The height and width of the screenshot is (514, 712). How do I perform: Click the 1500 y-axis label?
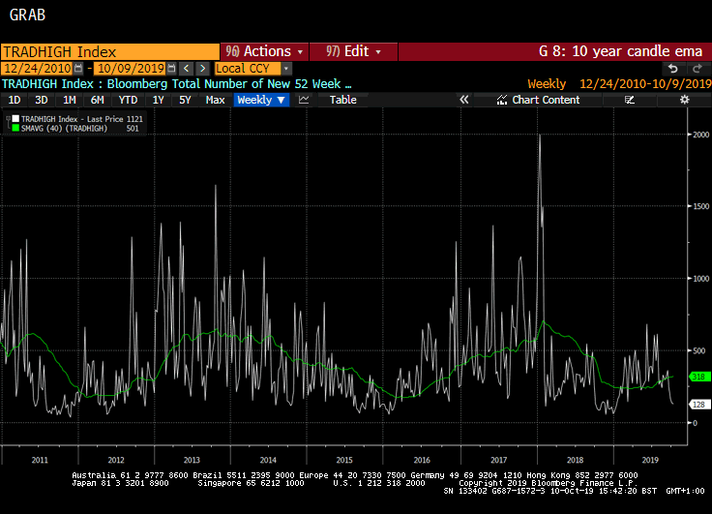(701, 206)
